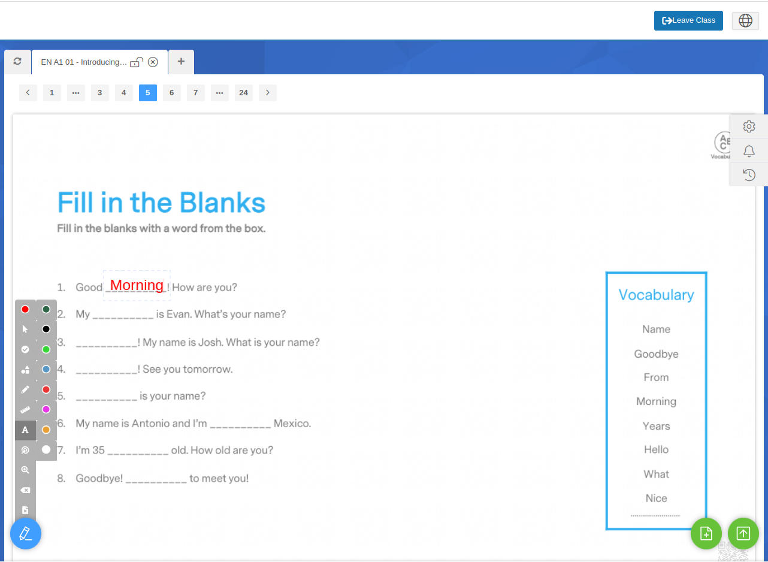Screen dimensions: 768x562
Task: Pick the magenta color swatch
Action: [46, 409]
